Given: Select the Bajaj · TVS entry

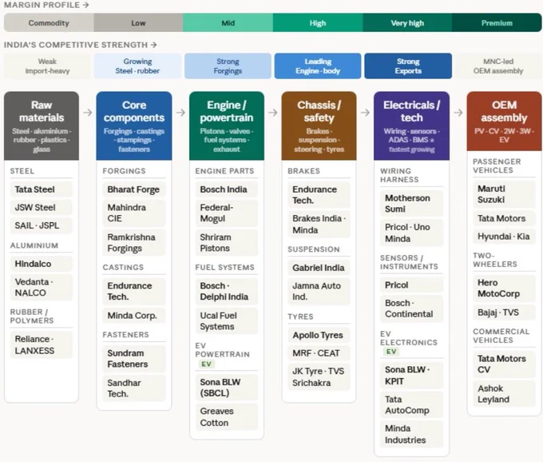Looking at the screenshot, I should [504, 313].
